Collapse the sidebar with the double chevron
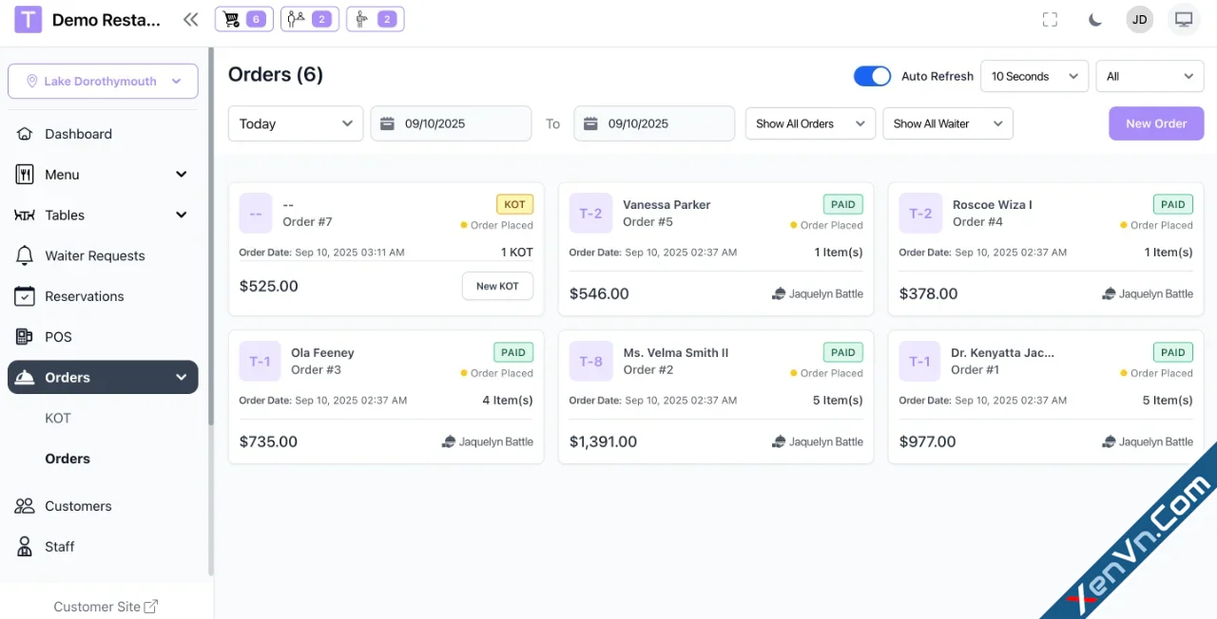This screenshot has height=619, width=1217. click(x=190, y=18)
